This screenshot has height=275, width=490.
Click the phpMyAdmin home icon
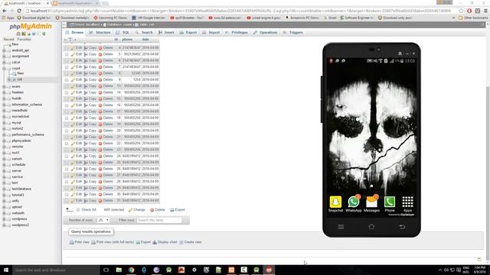tap(18, 34)
